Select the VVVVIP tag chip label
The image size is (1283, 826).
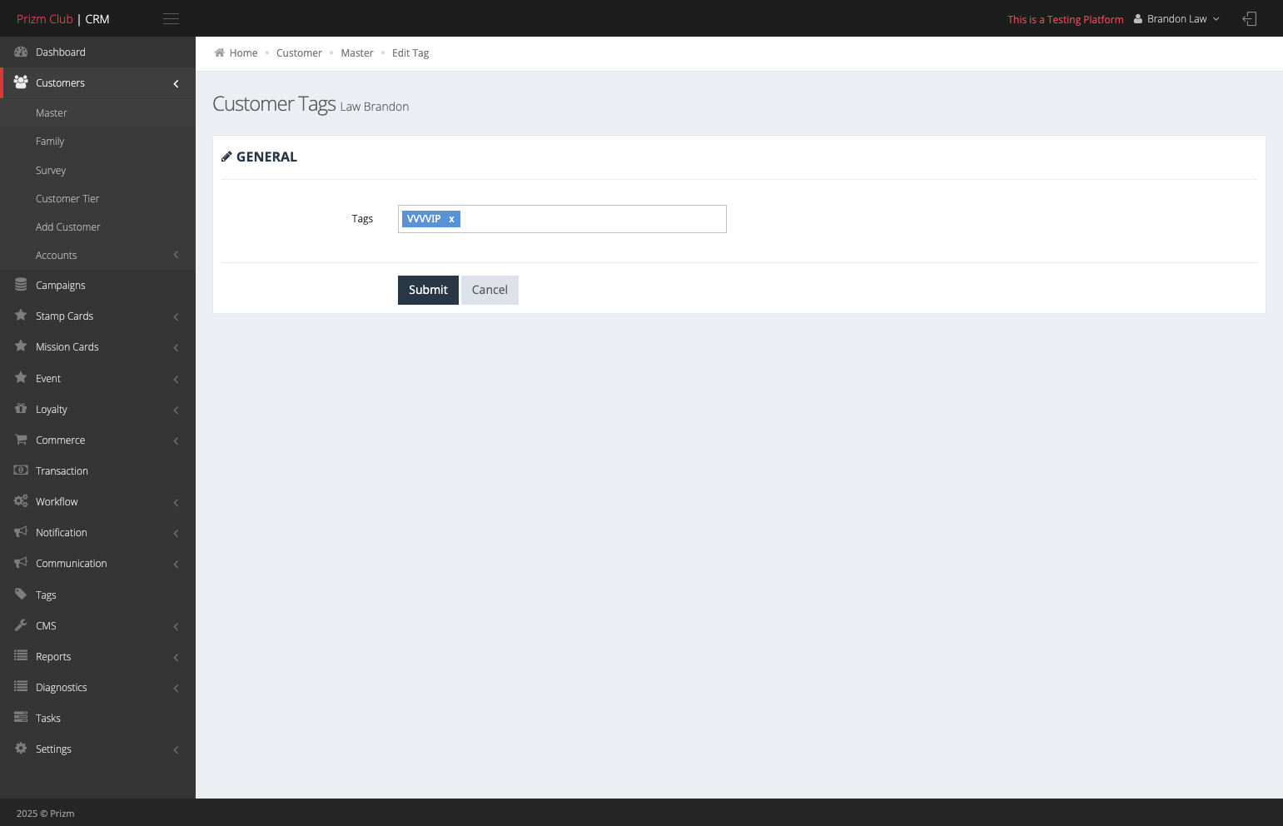click(x=424, y=219)
